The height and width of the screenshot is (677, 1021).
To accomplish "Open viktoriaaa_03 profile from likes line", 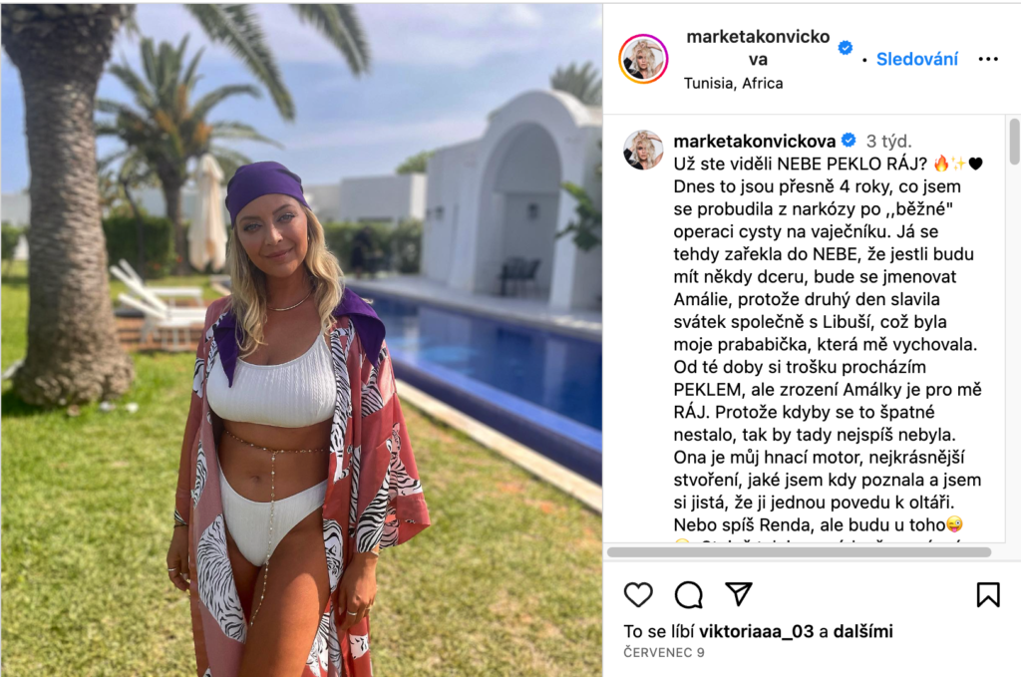I will (756, 631).
